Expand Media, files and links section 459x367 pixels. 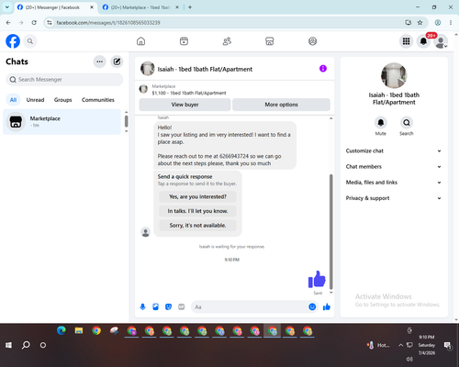(x=394, y=183)
